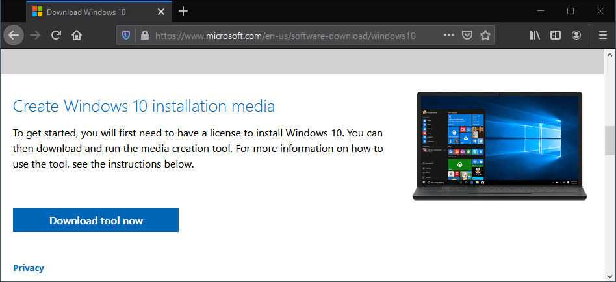Open tracking protection shield panel
The height and width of the screenshot is (282, 616).
click(x=125, y=36)
